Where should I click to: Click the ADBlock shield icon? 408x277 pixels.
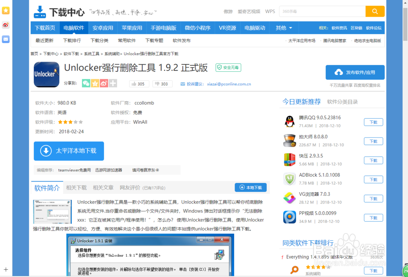pyautogui.click(x=290, y=179)
